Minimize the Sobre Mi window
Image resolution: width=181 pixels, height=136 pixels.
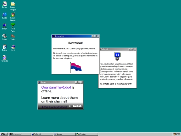pyautogui.click(x=130, y=49)
